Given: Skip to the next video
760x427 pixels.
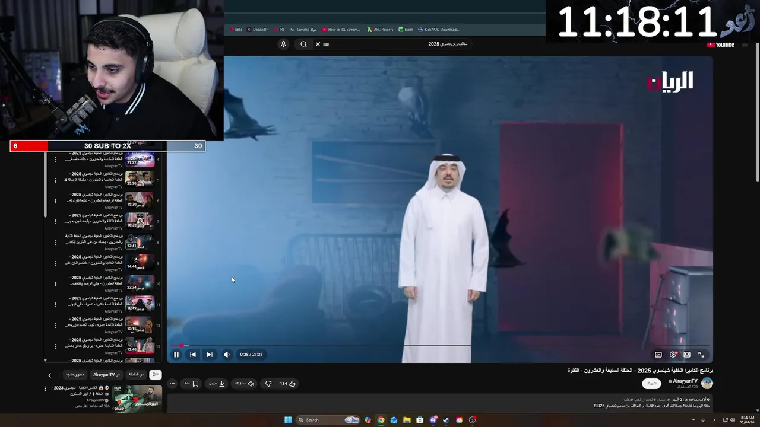Looking at the screenshot, I should click(x=209, y=355).
